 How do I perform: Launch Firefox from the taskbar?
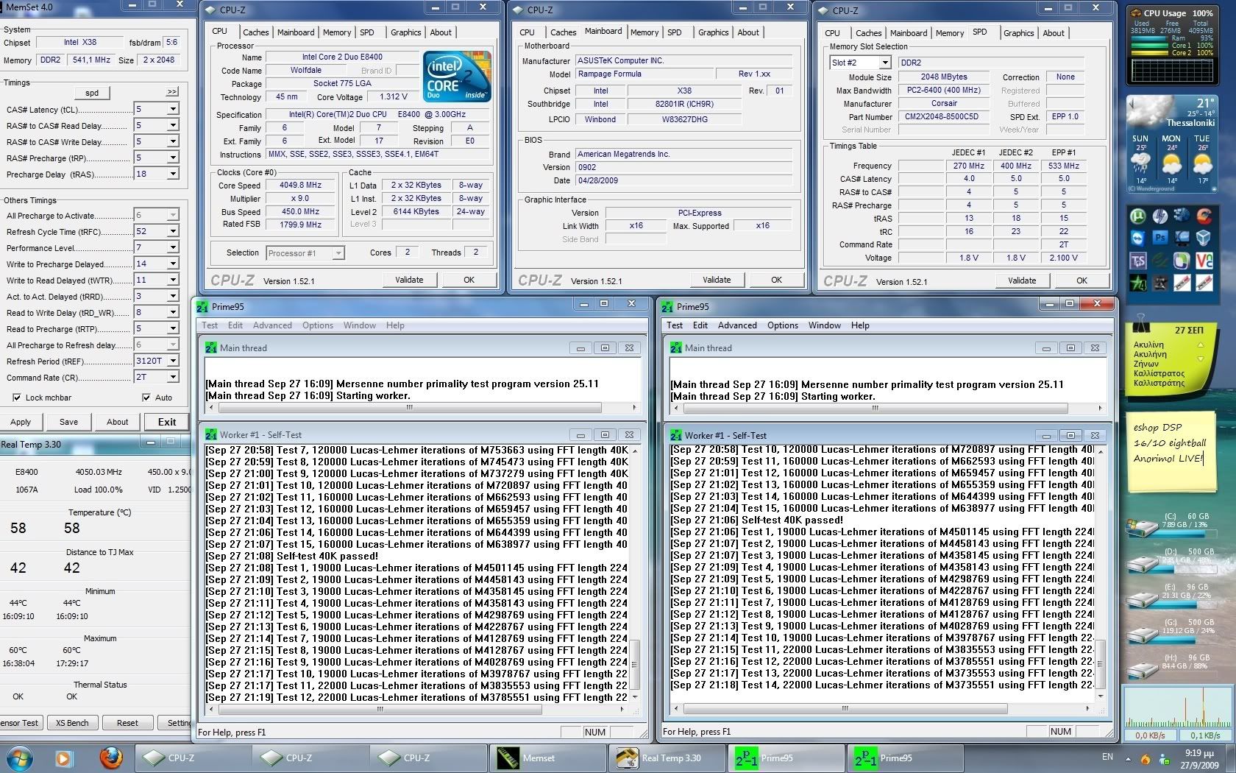(111, 758)
